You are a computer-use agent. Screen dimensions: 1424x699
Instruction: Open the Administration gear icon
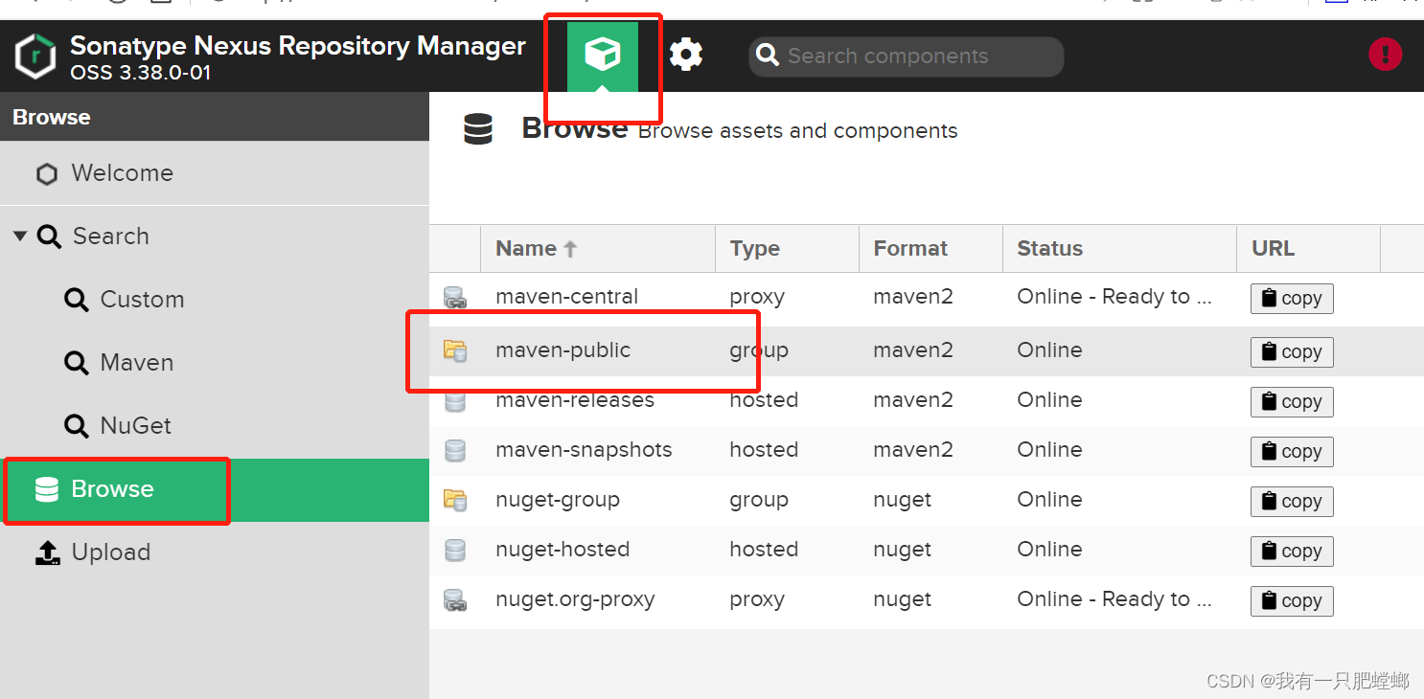point(686,55)
